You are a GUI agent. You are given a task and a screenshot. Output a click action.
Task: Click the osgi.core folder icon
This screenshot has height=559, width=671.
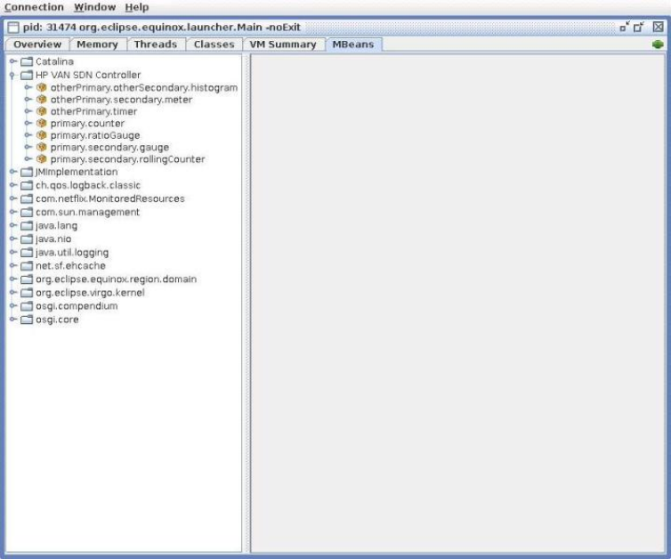pyautogui.click(x=27, y=320)
